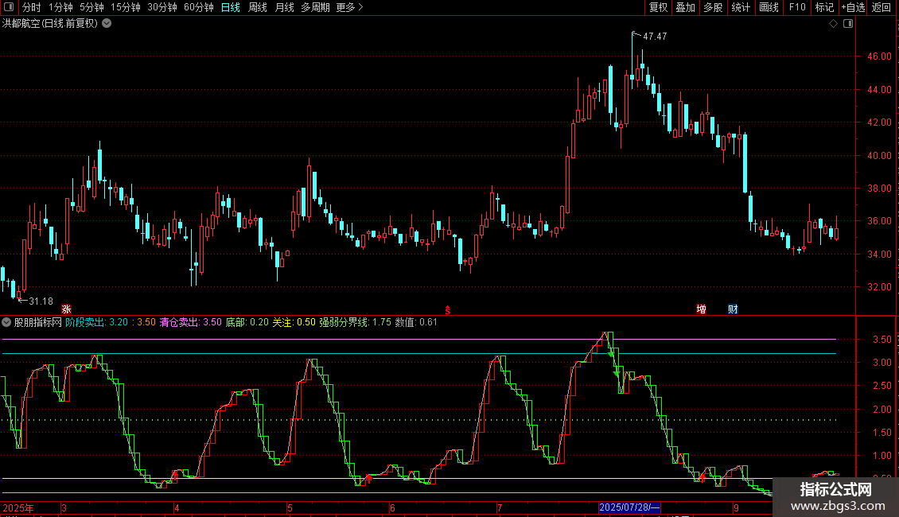Open dropdown next to 洪都航空 title

tap(107, 24)
